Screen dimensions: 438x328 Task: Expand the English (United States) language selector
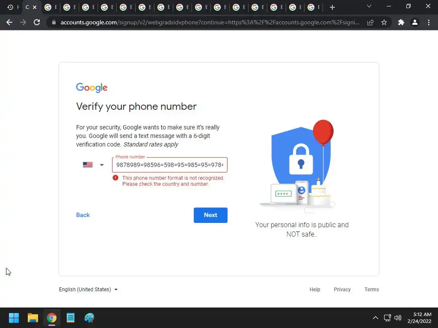point(88,290)
